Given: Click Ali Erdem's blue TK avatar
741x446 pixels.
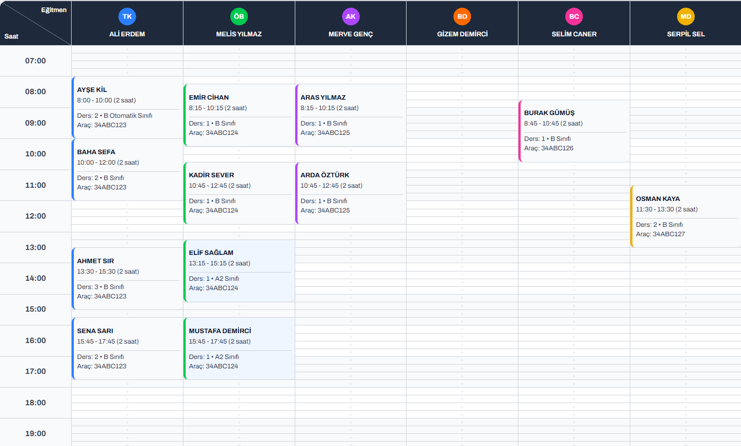Looking at the screenshot, I should [x=127, y=17].
